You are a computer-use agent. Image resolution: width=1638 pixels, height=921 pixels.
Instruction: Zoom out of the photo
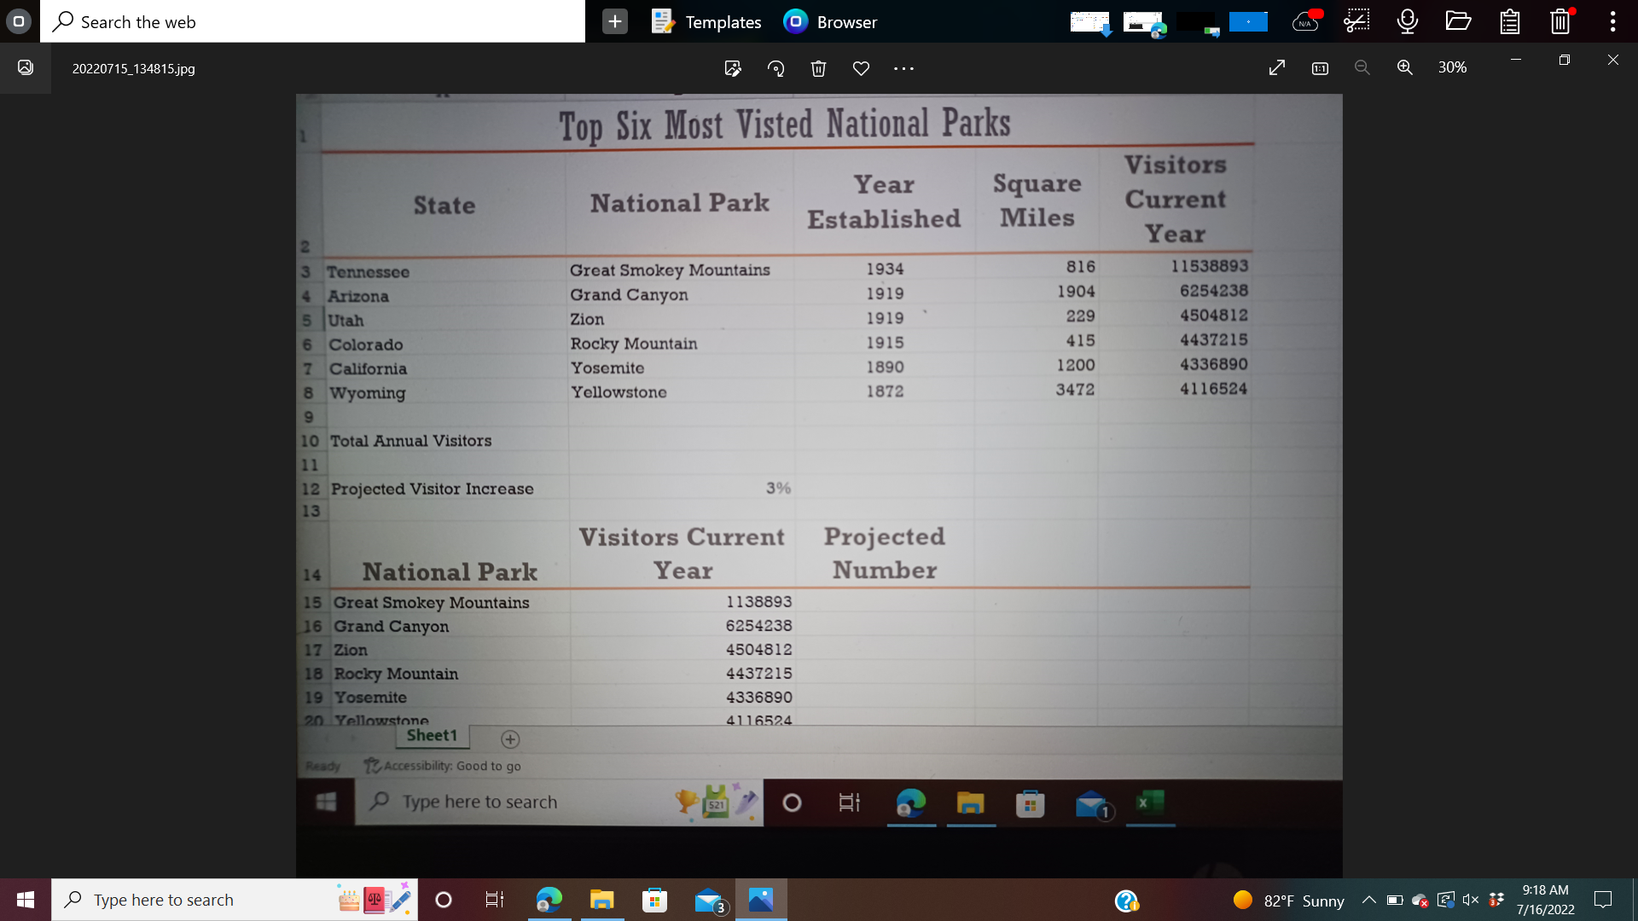tap(1362, 67)
